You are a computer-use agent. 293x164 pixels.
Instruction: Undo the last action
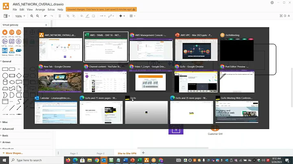point(46,16)
